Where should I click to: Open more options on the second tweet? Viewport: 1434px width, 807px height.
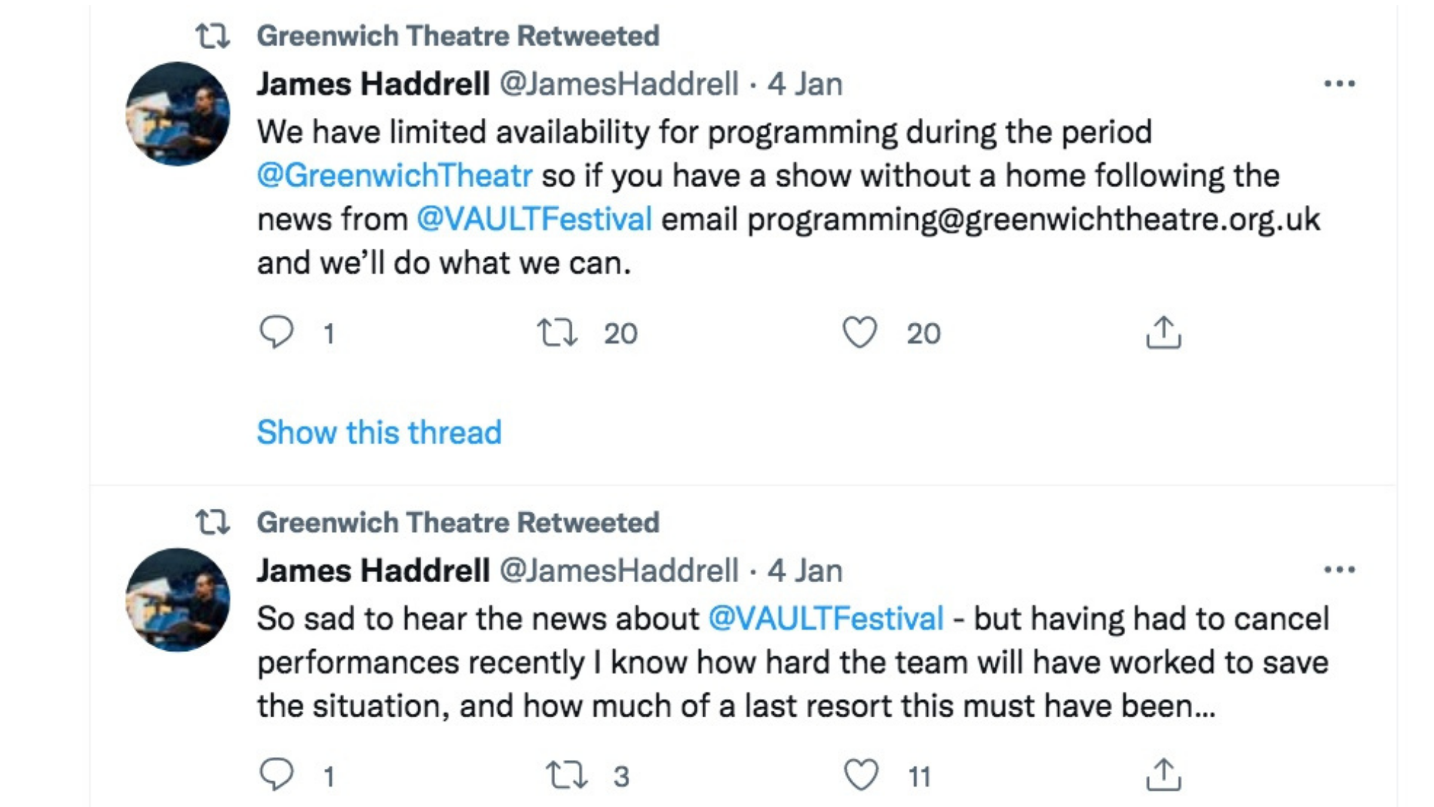click(x=1340, y=570)
